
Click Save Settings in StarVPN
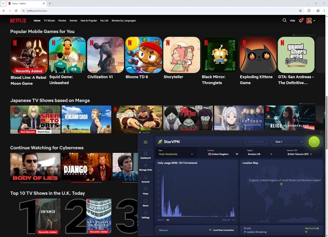coord(256,142)
